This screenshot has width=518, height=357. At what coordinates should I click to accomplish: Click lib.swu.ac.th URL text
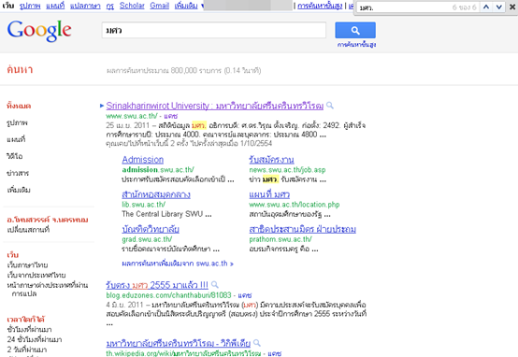point(144,205)
